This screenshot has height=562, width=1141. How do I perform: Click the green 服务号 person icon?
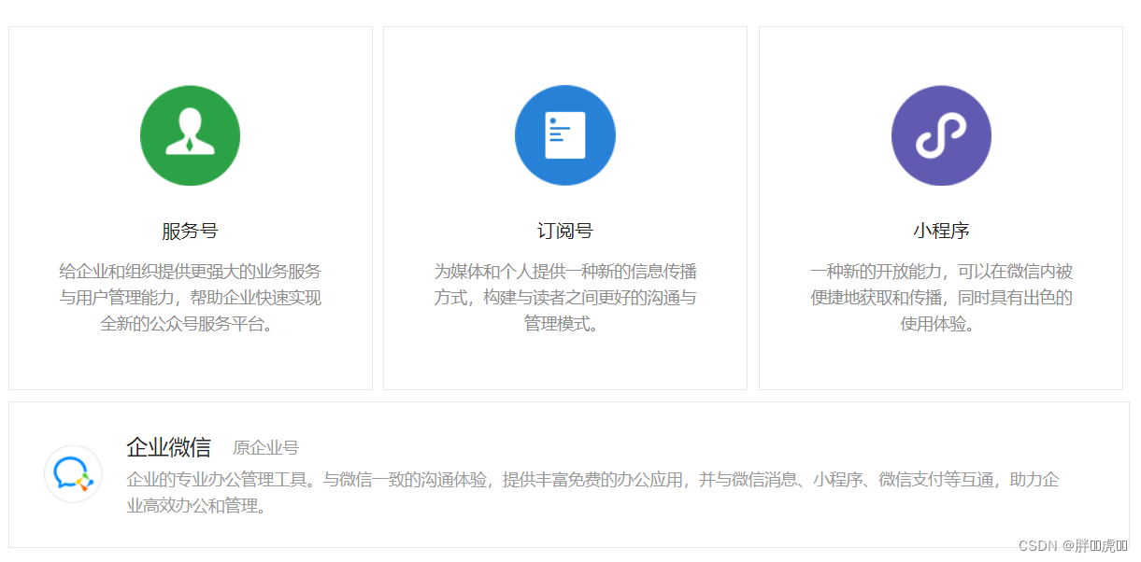point(190,135)
